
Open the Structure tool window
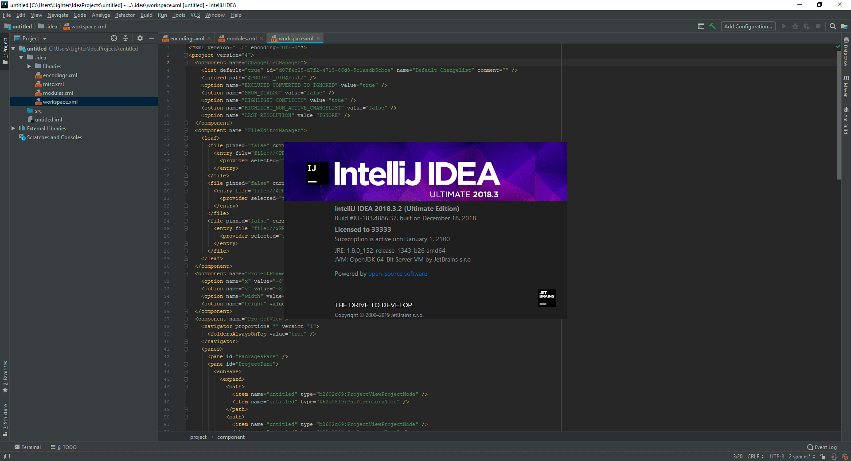(5, 420)
